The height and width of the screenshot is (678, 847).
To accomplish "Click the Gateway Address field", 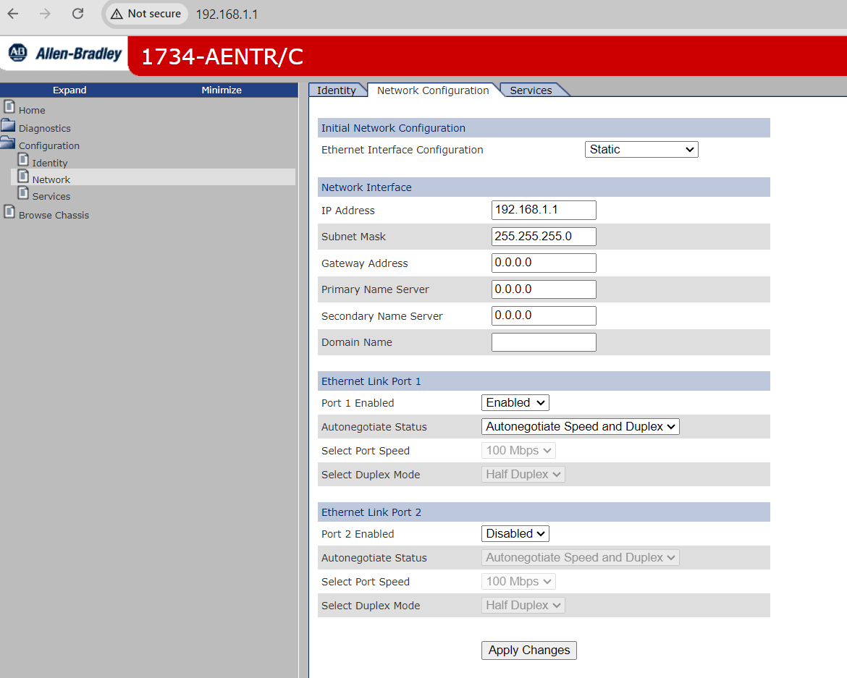I will click(544, 263).
